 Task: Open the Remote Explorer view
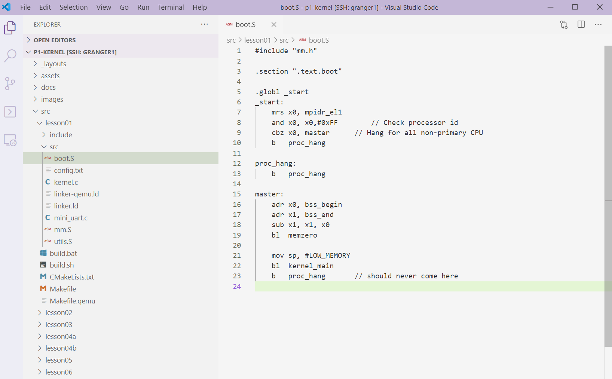(10, 140)
